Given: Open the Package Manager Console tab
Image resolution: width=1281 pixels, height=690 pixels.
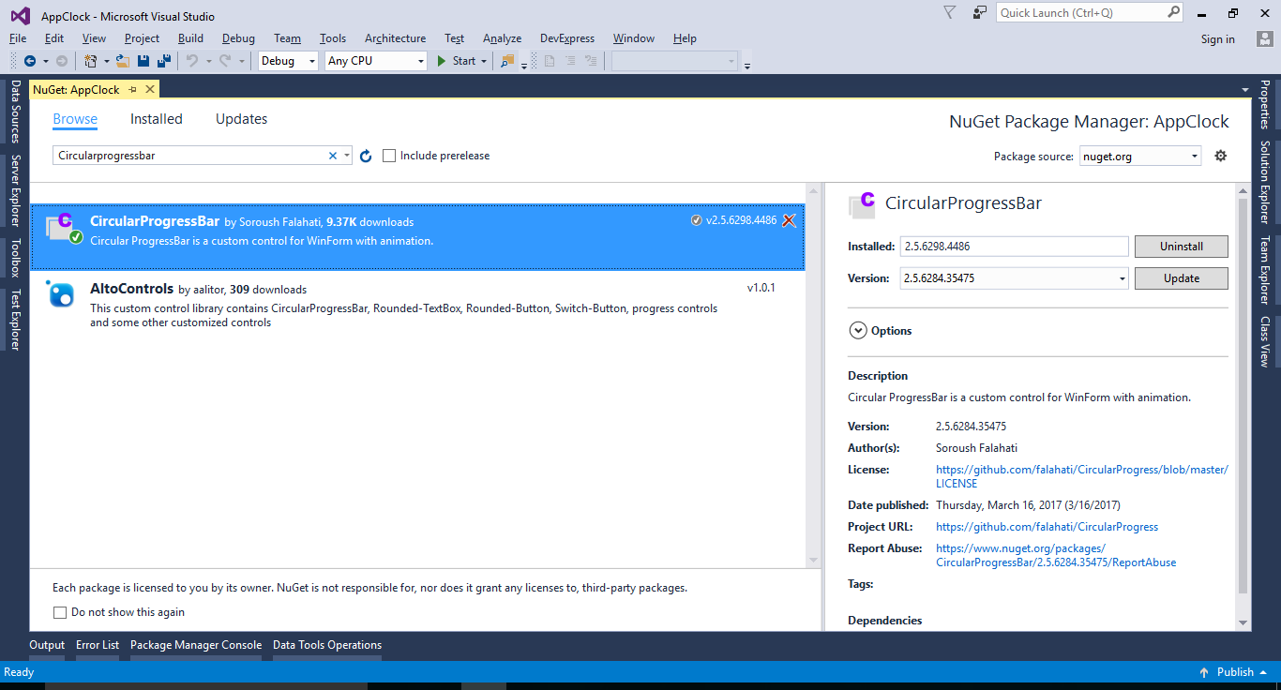Looking at the screenshot, I should 196,645.
